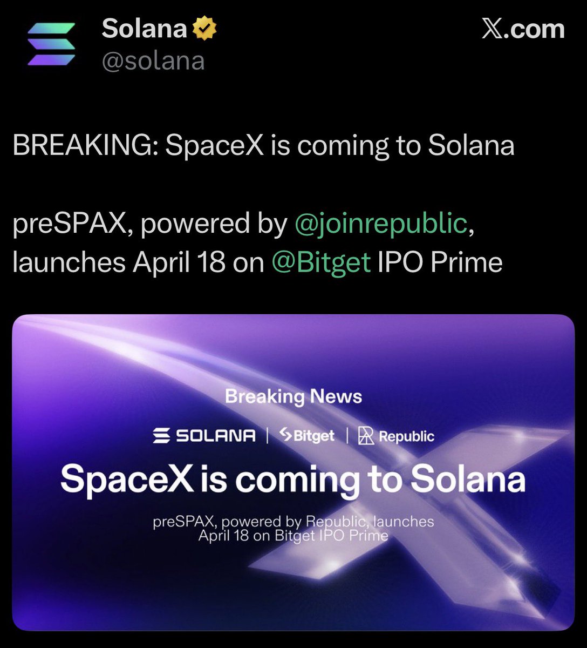Screen dimensions: 587x648
Task: Click the Republic logo in banner
Action: pyautogui.click(x=397, y=436)
